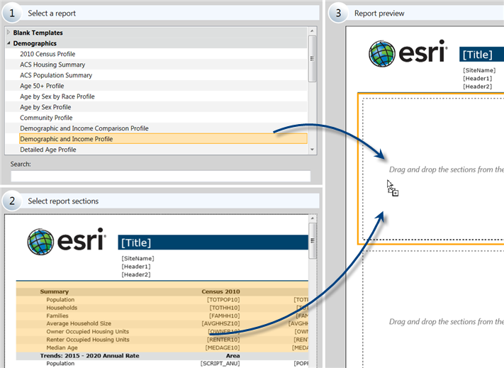Open Community Profile report

[x=46, y=118]
